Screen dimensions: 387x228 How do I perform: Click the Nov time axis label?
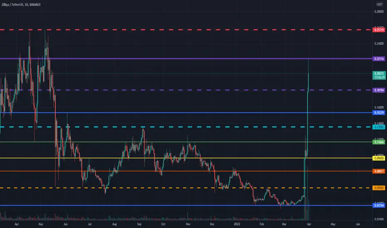(188, 224)
